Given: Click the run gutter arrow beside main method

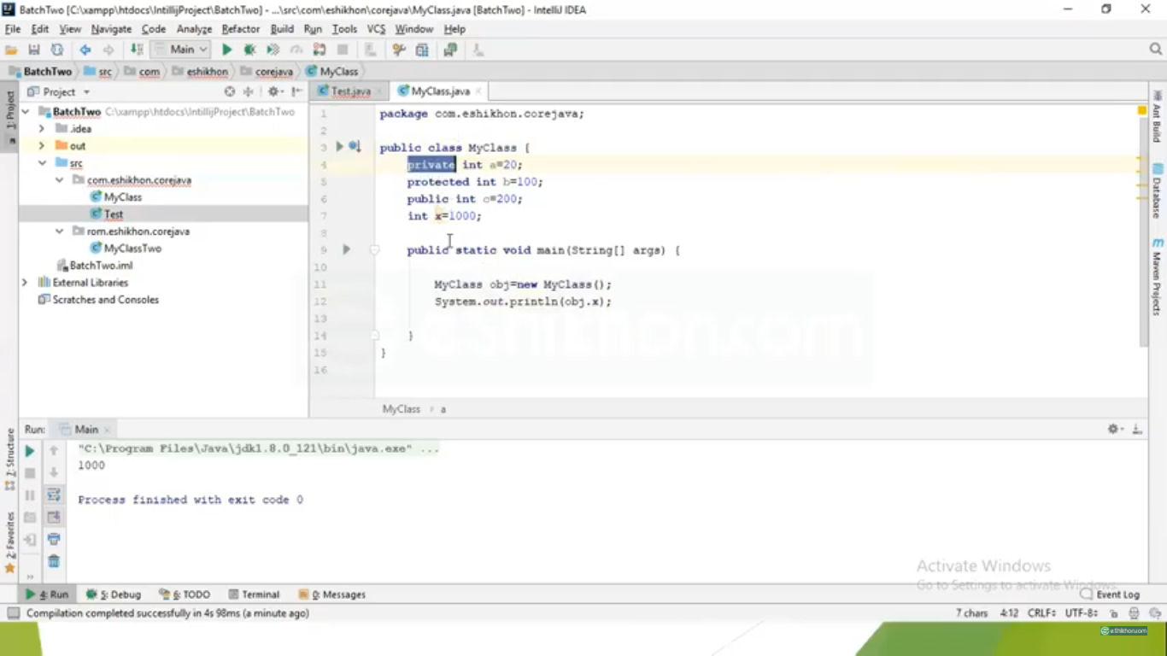Looking at the screenshot, I should (346, 249).
